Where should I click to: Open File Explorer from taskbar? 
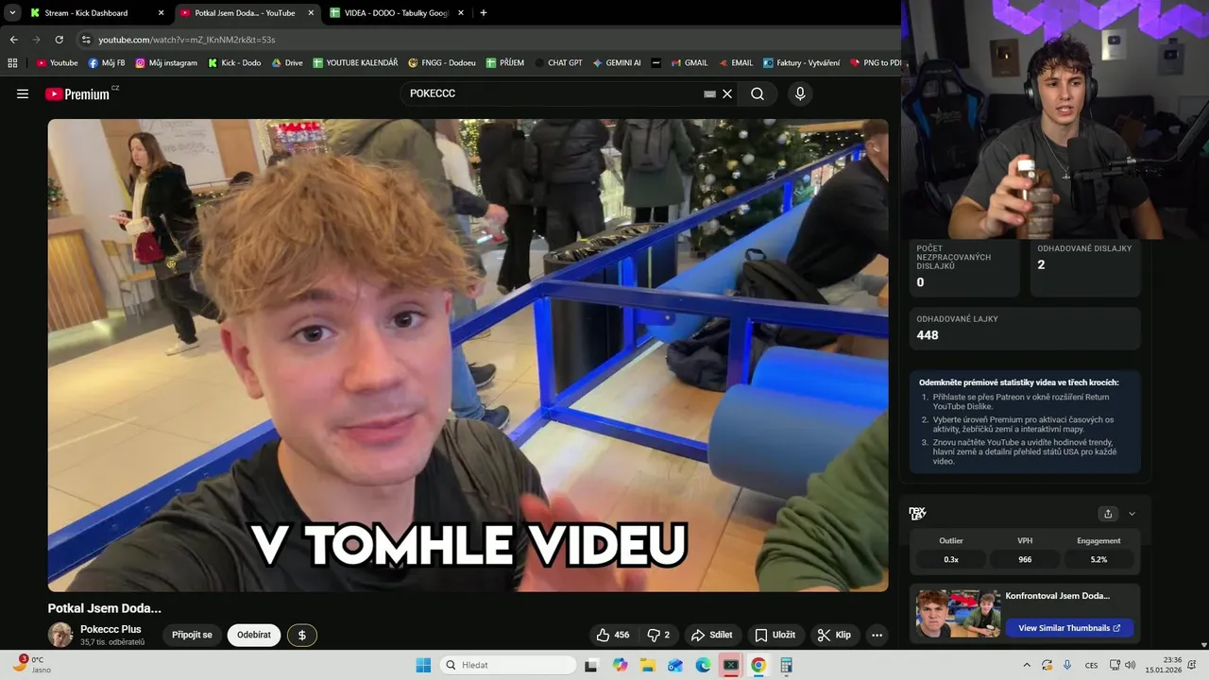point(647,665)
